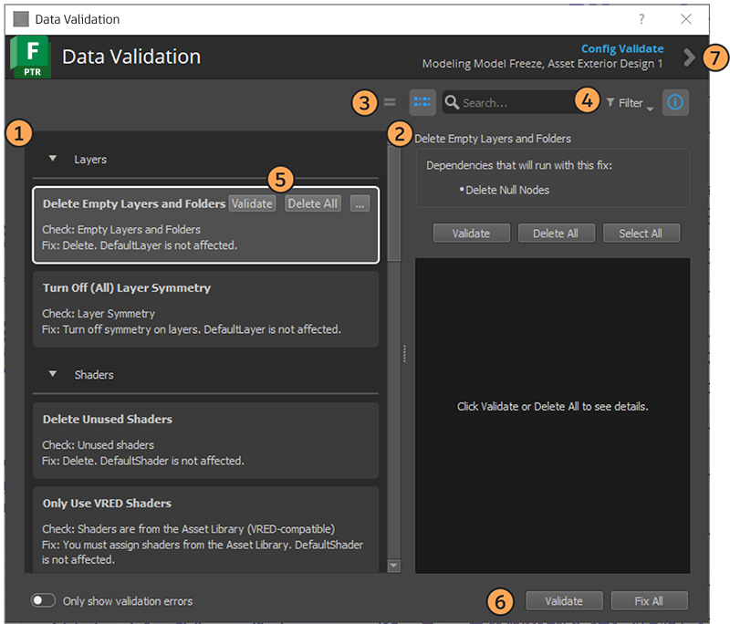
Task: Collapse the Layers section
Action: (53, 160)
